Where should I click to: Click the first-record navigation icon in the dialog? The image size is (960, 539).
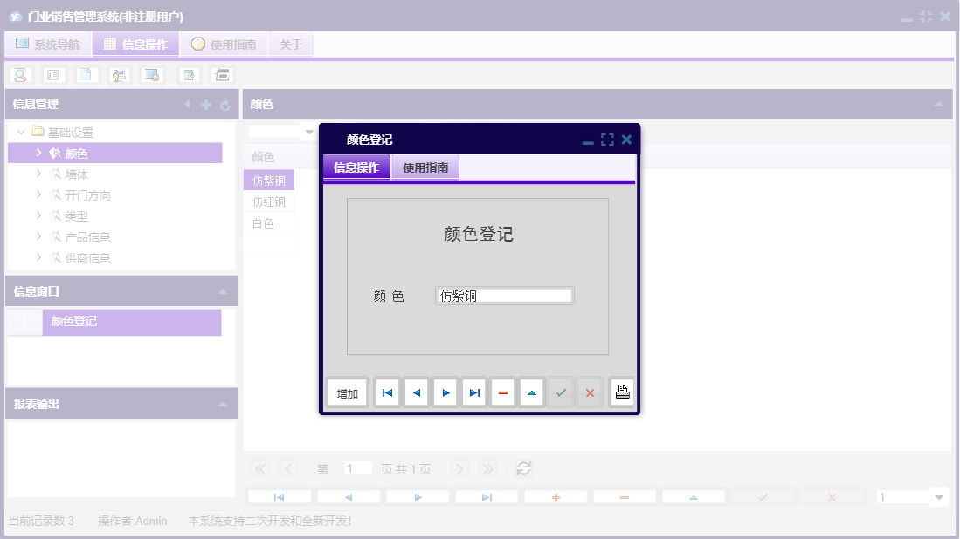pos(387,392)
